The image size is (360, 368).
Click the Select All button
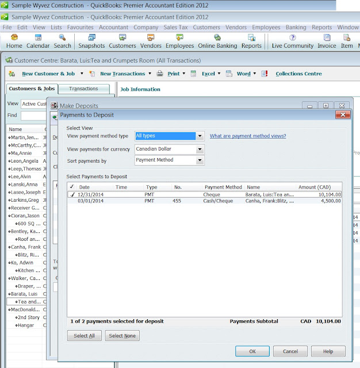click(x=85, y=336)
